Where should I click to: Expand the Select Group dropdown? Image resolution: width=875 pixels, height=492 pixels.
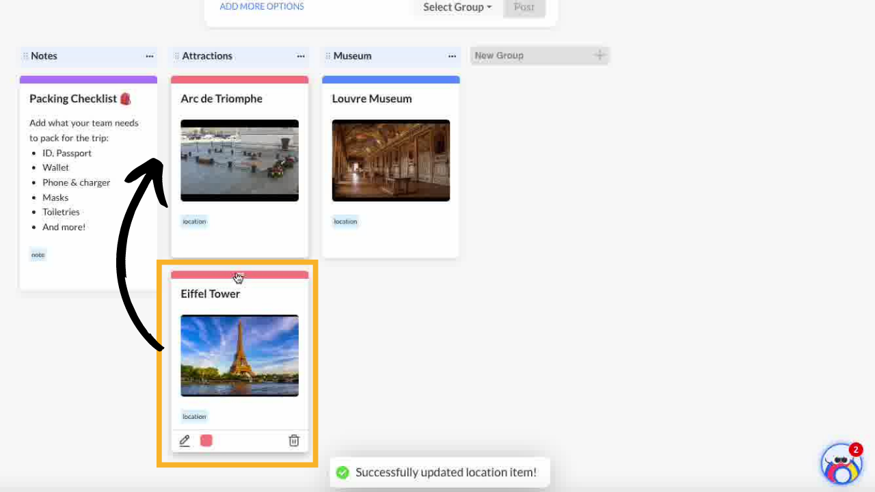pos(457,8)
